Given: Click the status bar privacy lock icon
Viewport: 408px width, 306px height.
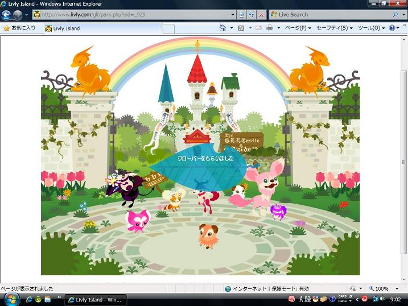Looking at the screenshot, I should pos(353,288).
